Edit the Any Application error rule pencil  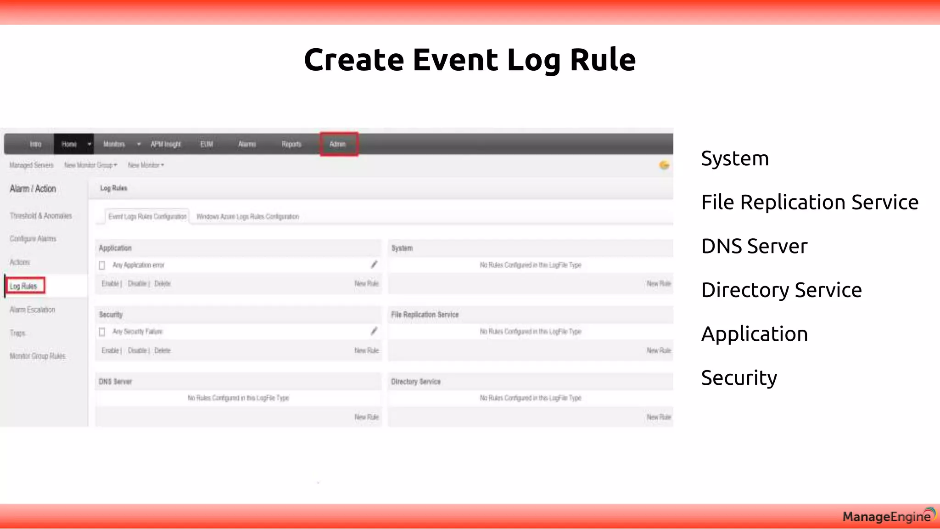374,264
